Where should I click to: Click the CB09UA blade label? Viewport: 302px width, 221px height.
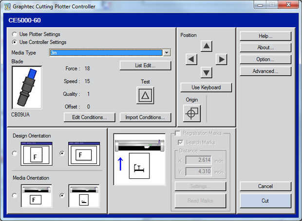click(20, 115)
